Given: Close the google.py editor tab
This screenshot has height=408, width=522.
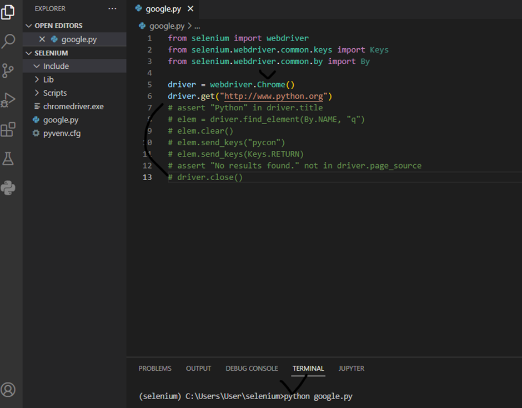Looking at the screenshot, I should [x=190, y=9].
